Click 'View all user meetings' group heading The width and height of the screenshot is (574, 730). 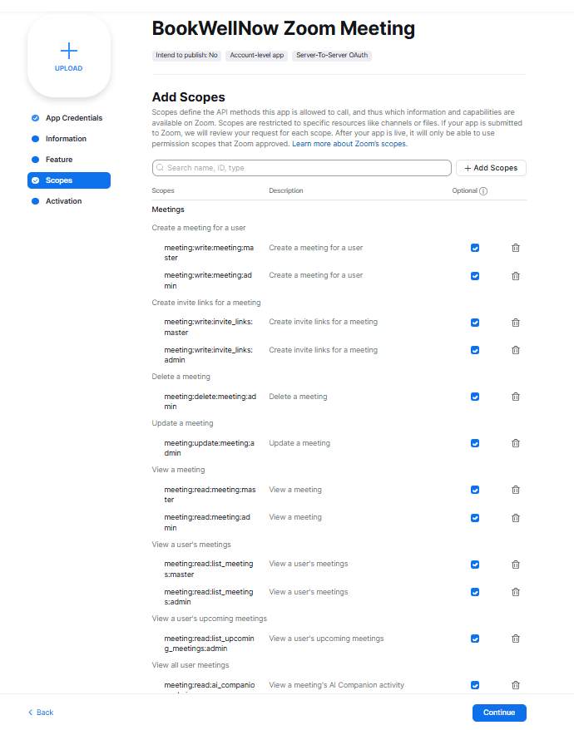coord(191,665)
